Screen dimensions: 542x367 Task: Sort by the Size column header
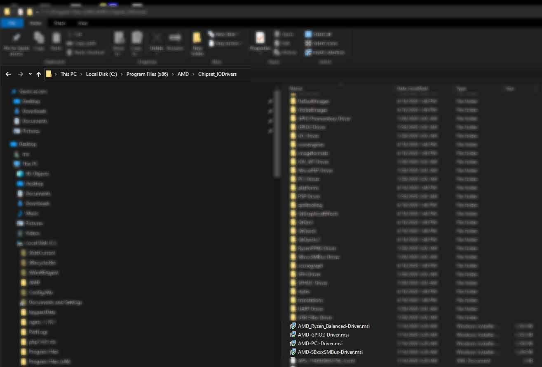510,89
